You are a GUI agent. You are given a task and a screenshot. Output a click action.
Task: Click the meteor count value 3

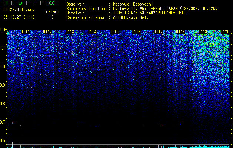[x=53, y=17]
